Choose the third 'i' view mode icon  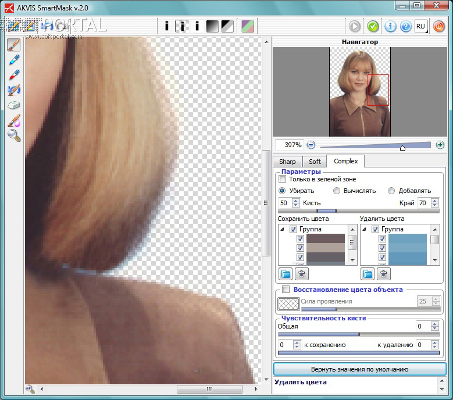[197, 26]
